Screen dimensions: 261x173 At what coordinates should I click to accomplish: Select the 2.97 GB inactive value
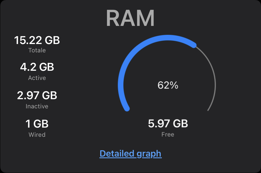click(x=37, y=96)
